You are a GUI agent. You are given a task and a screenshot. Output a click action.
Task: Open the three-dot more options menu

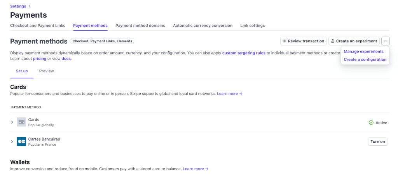(x=385, y=41)
